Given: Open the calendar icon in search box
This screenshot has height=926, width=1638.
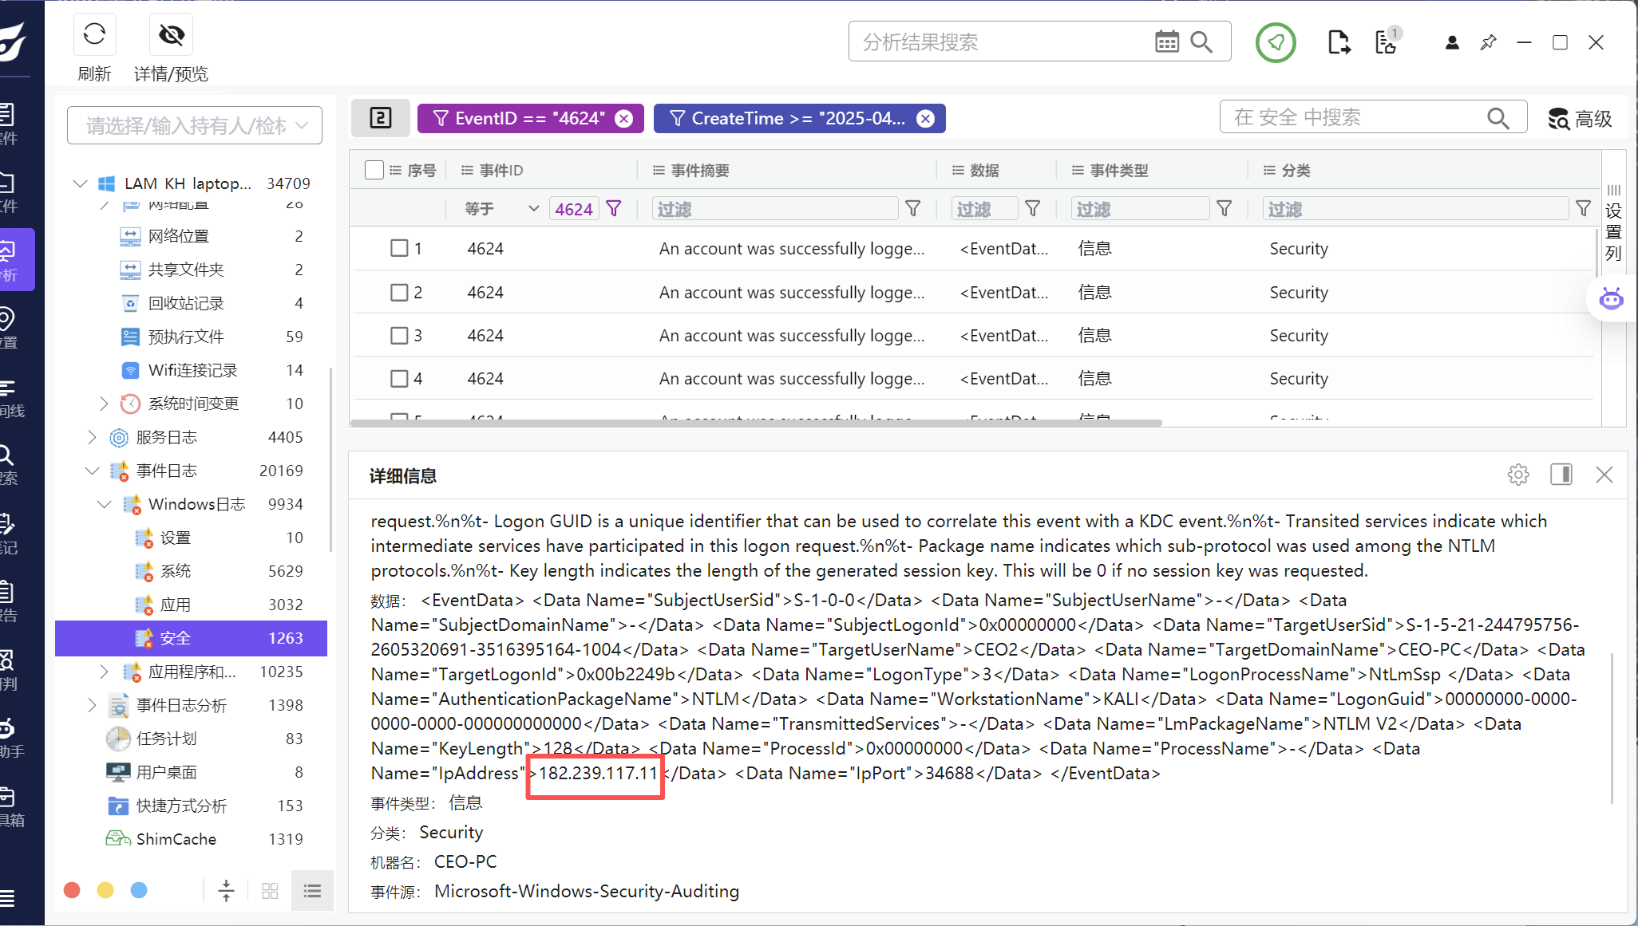Looking at the screenshot, I should [x=1166, y=41].
